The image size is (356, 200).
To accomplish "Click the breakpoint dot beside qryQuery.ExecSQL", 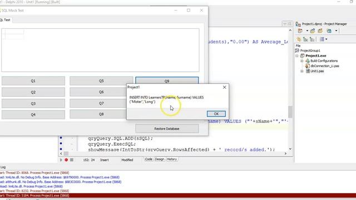I will click(61, 143).
